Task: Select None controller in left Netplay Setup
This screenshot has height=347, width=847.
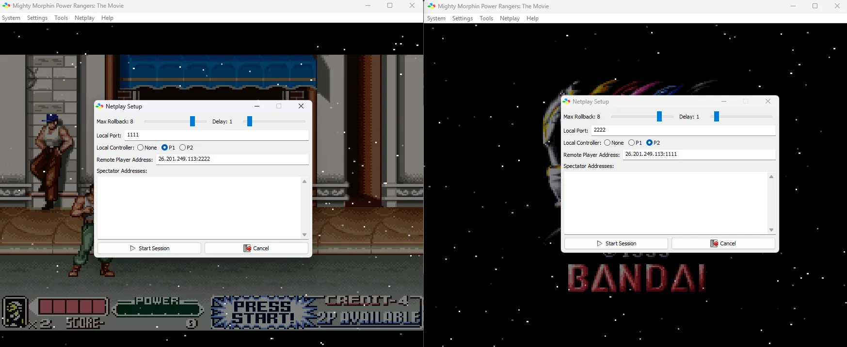Action: pyautogui.click(x=147, y=148)
